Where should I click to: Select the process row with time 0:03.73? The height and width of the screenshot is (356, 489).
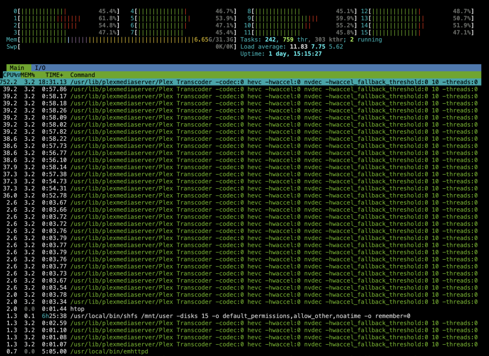[x=241, y=273]
